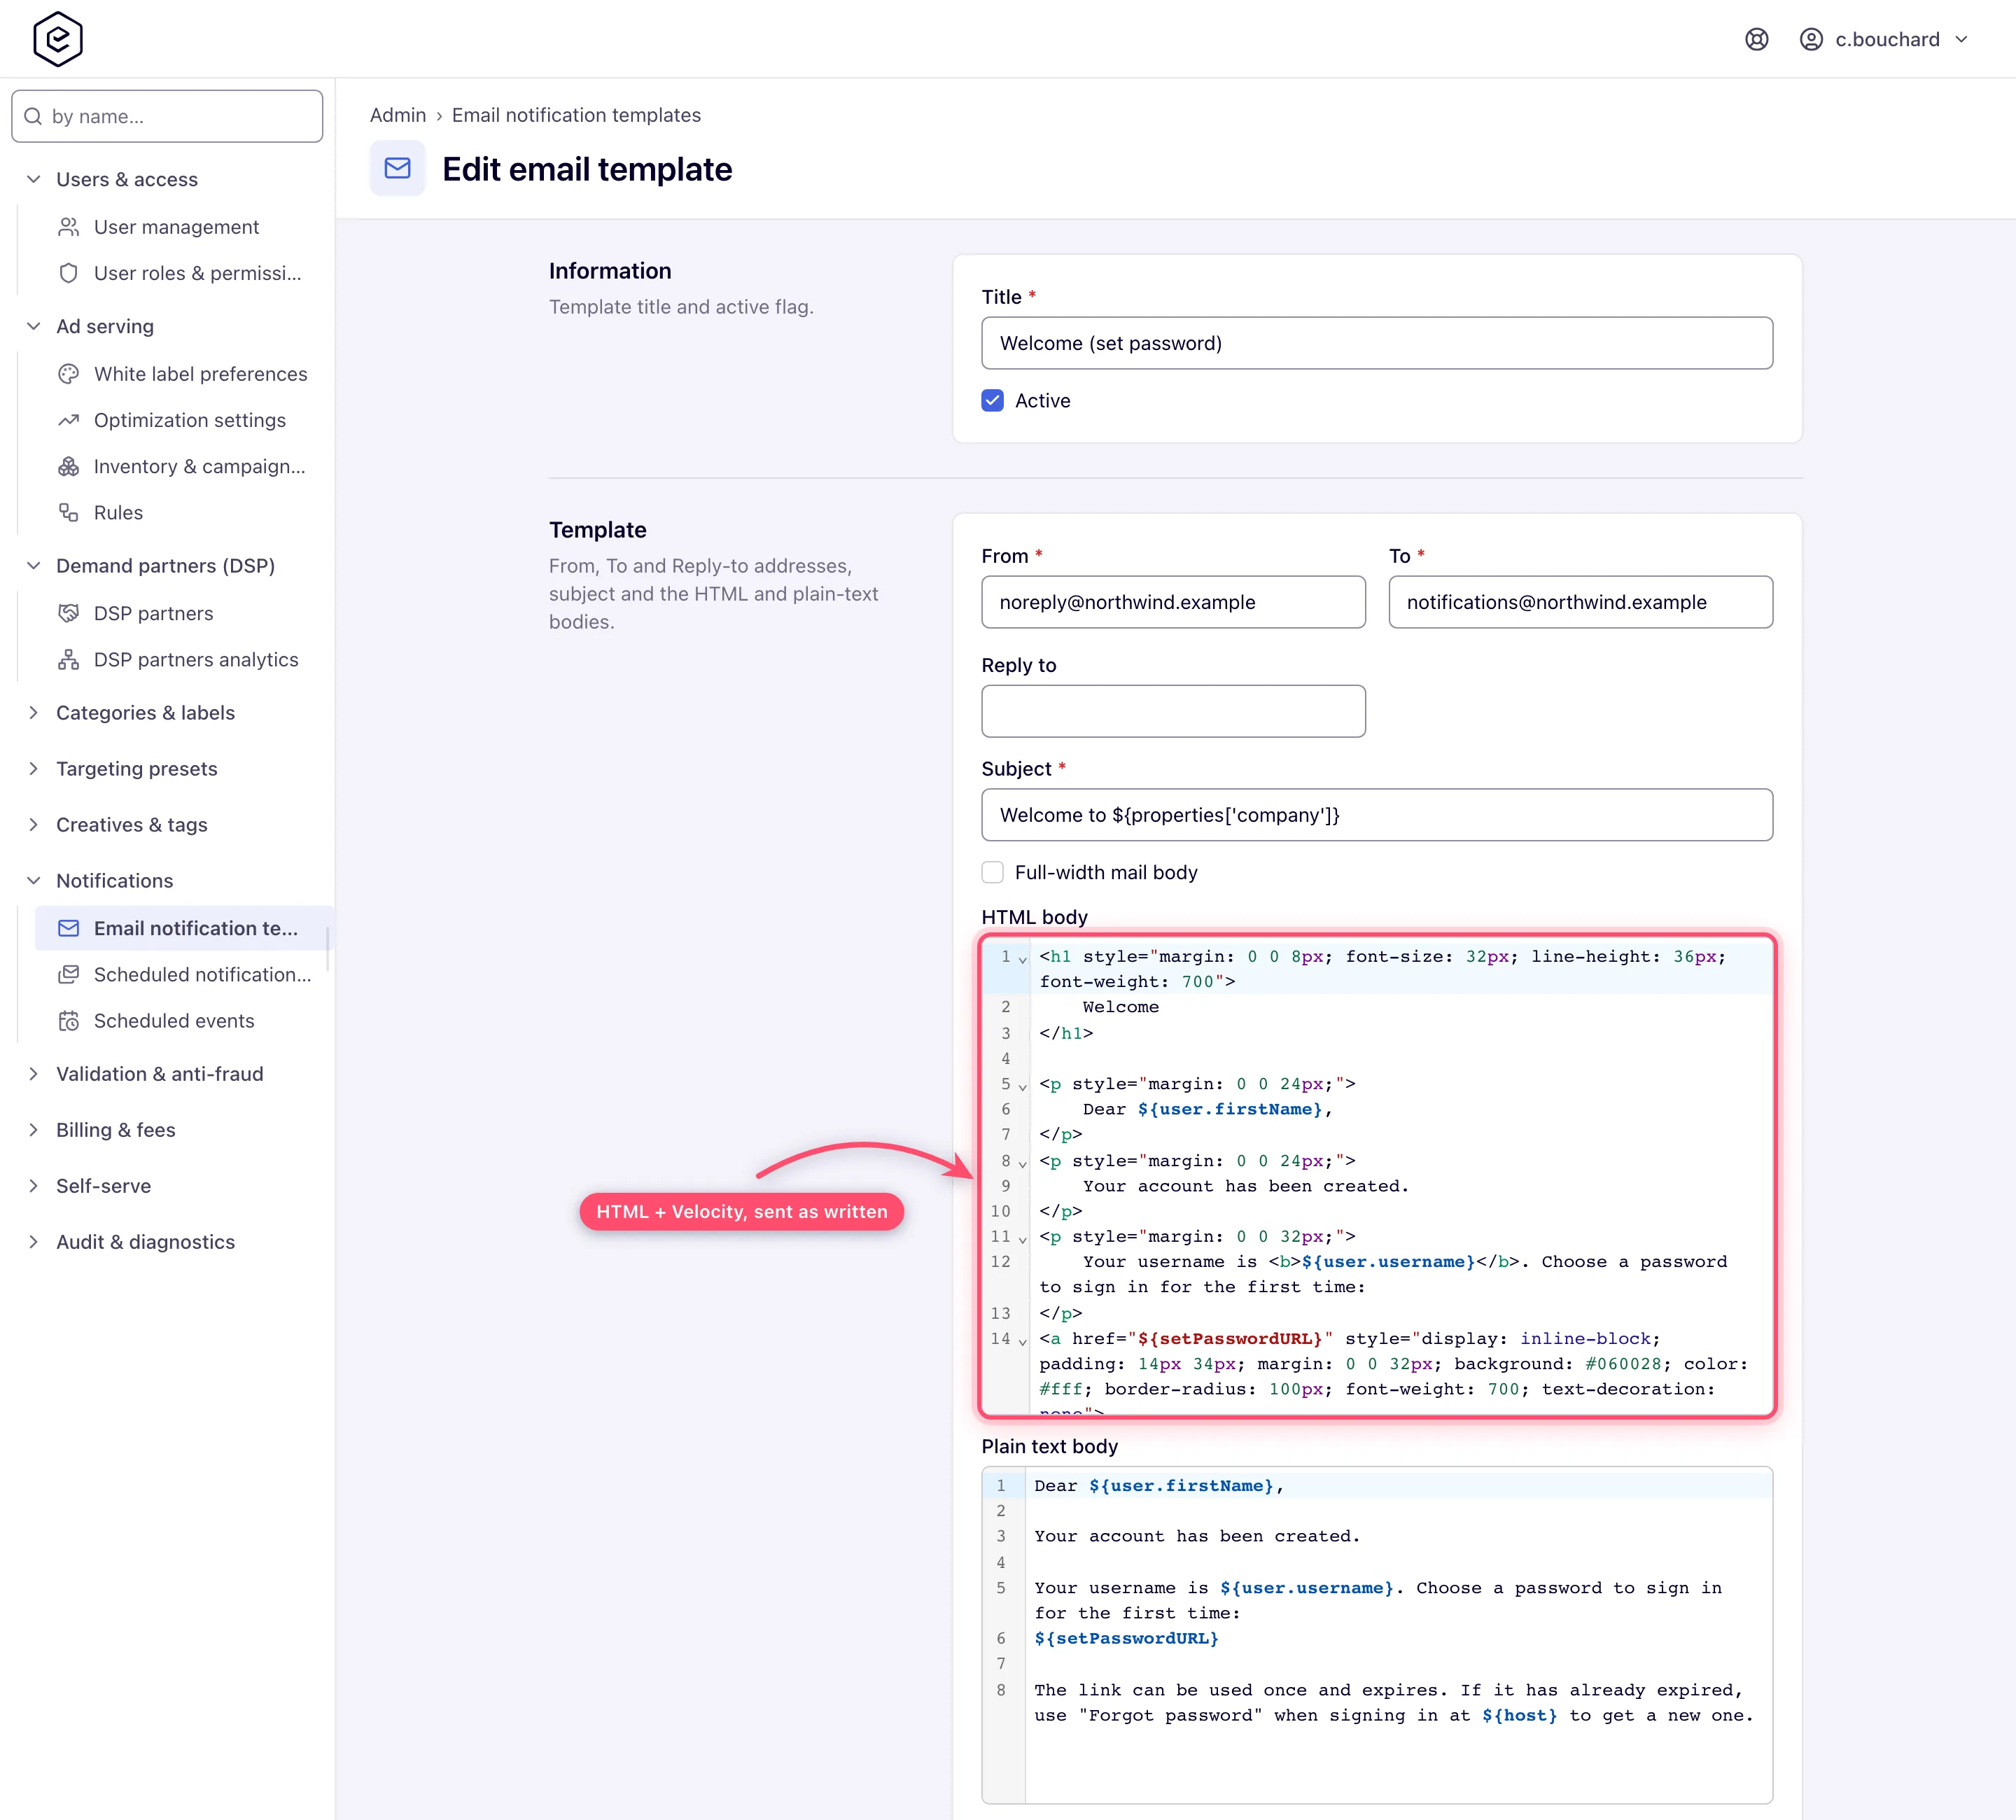
Task: Focus the by name search field
Action: [167, 116]
